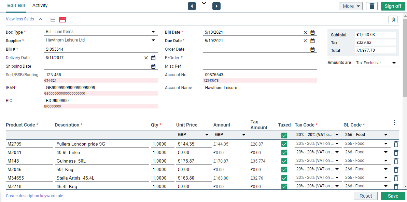
Task: Edit Unit Price £144.35 field
Action: click(x=194, y=144)
